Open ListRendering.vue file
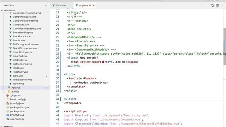 [23, 64]
